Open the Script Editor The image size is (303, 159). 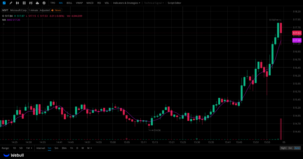174,3
